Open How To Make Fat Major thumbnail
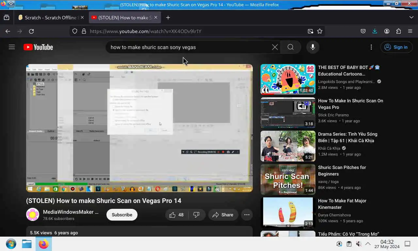 (x=288, y=212)
